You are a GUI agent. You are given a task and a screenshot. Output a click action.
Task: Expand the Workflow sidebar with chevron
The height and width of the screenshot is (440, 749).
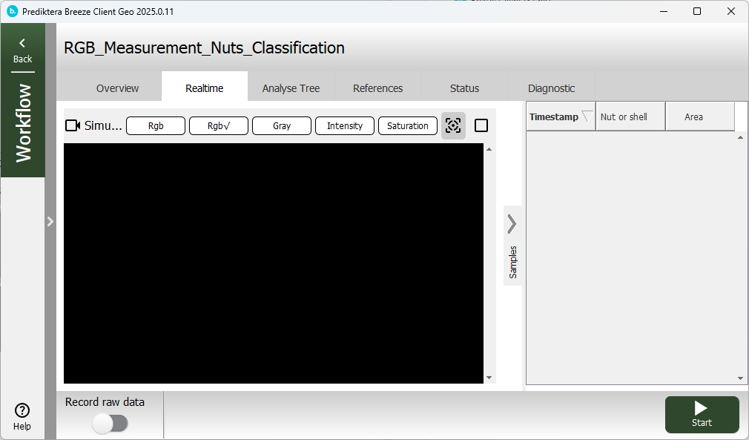50,221
